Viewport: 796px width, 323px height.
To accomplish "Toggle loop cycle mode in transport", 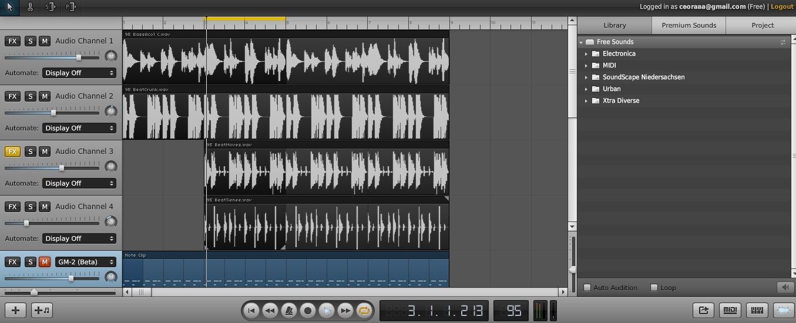I will 364,311.
